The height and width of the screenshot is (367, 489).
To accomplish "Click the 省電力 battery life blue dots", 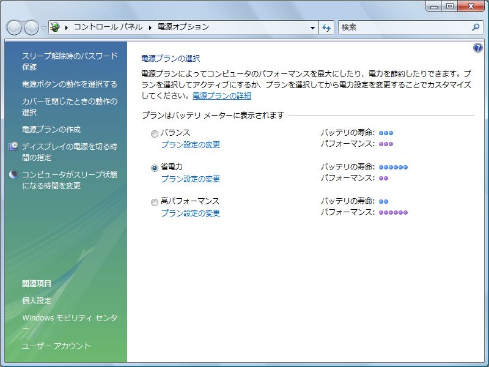I will 393,167.
